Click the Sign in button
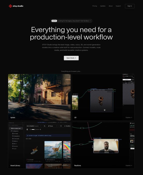The image size is (143, 175). pyautogui.click(x=130, y=6)
